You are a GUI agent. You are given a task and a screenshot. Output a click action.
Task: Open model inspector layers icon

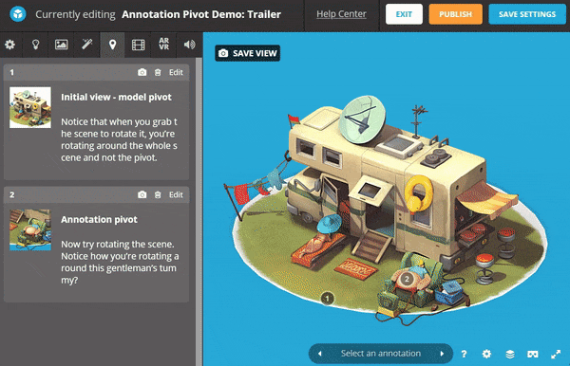pyautogui.click(x=510, y=354)
